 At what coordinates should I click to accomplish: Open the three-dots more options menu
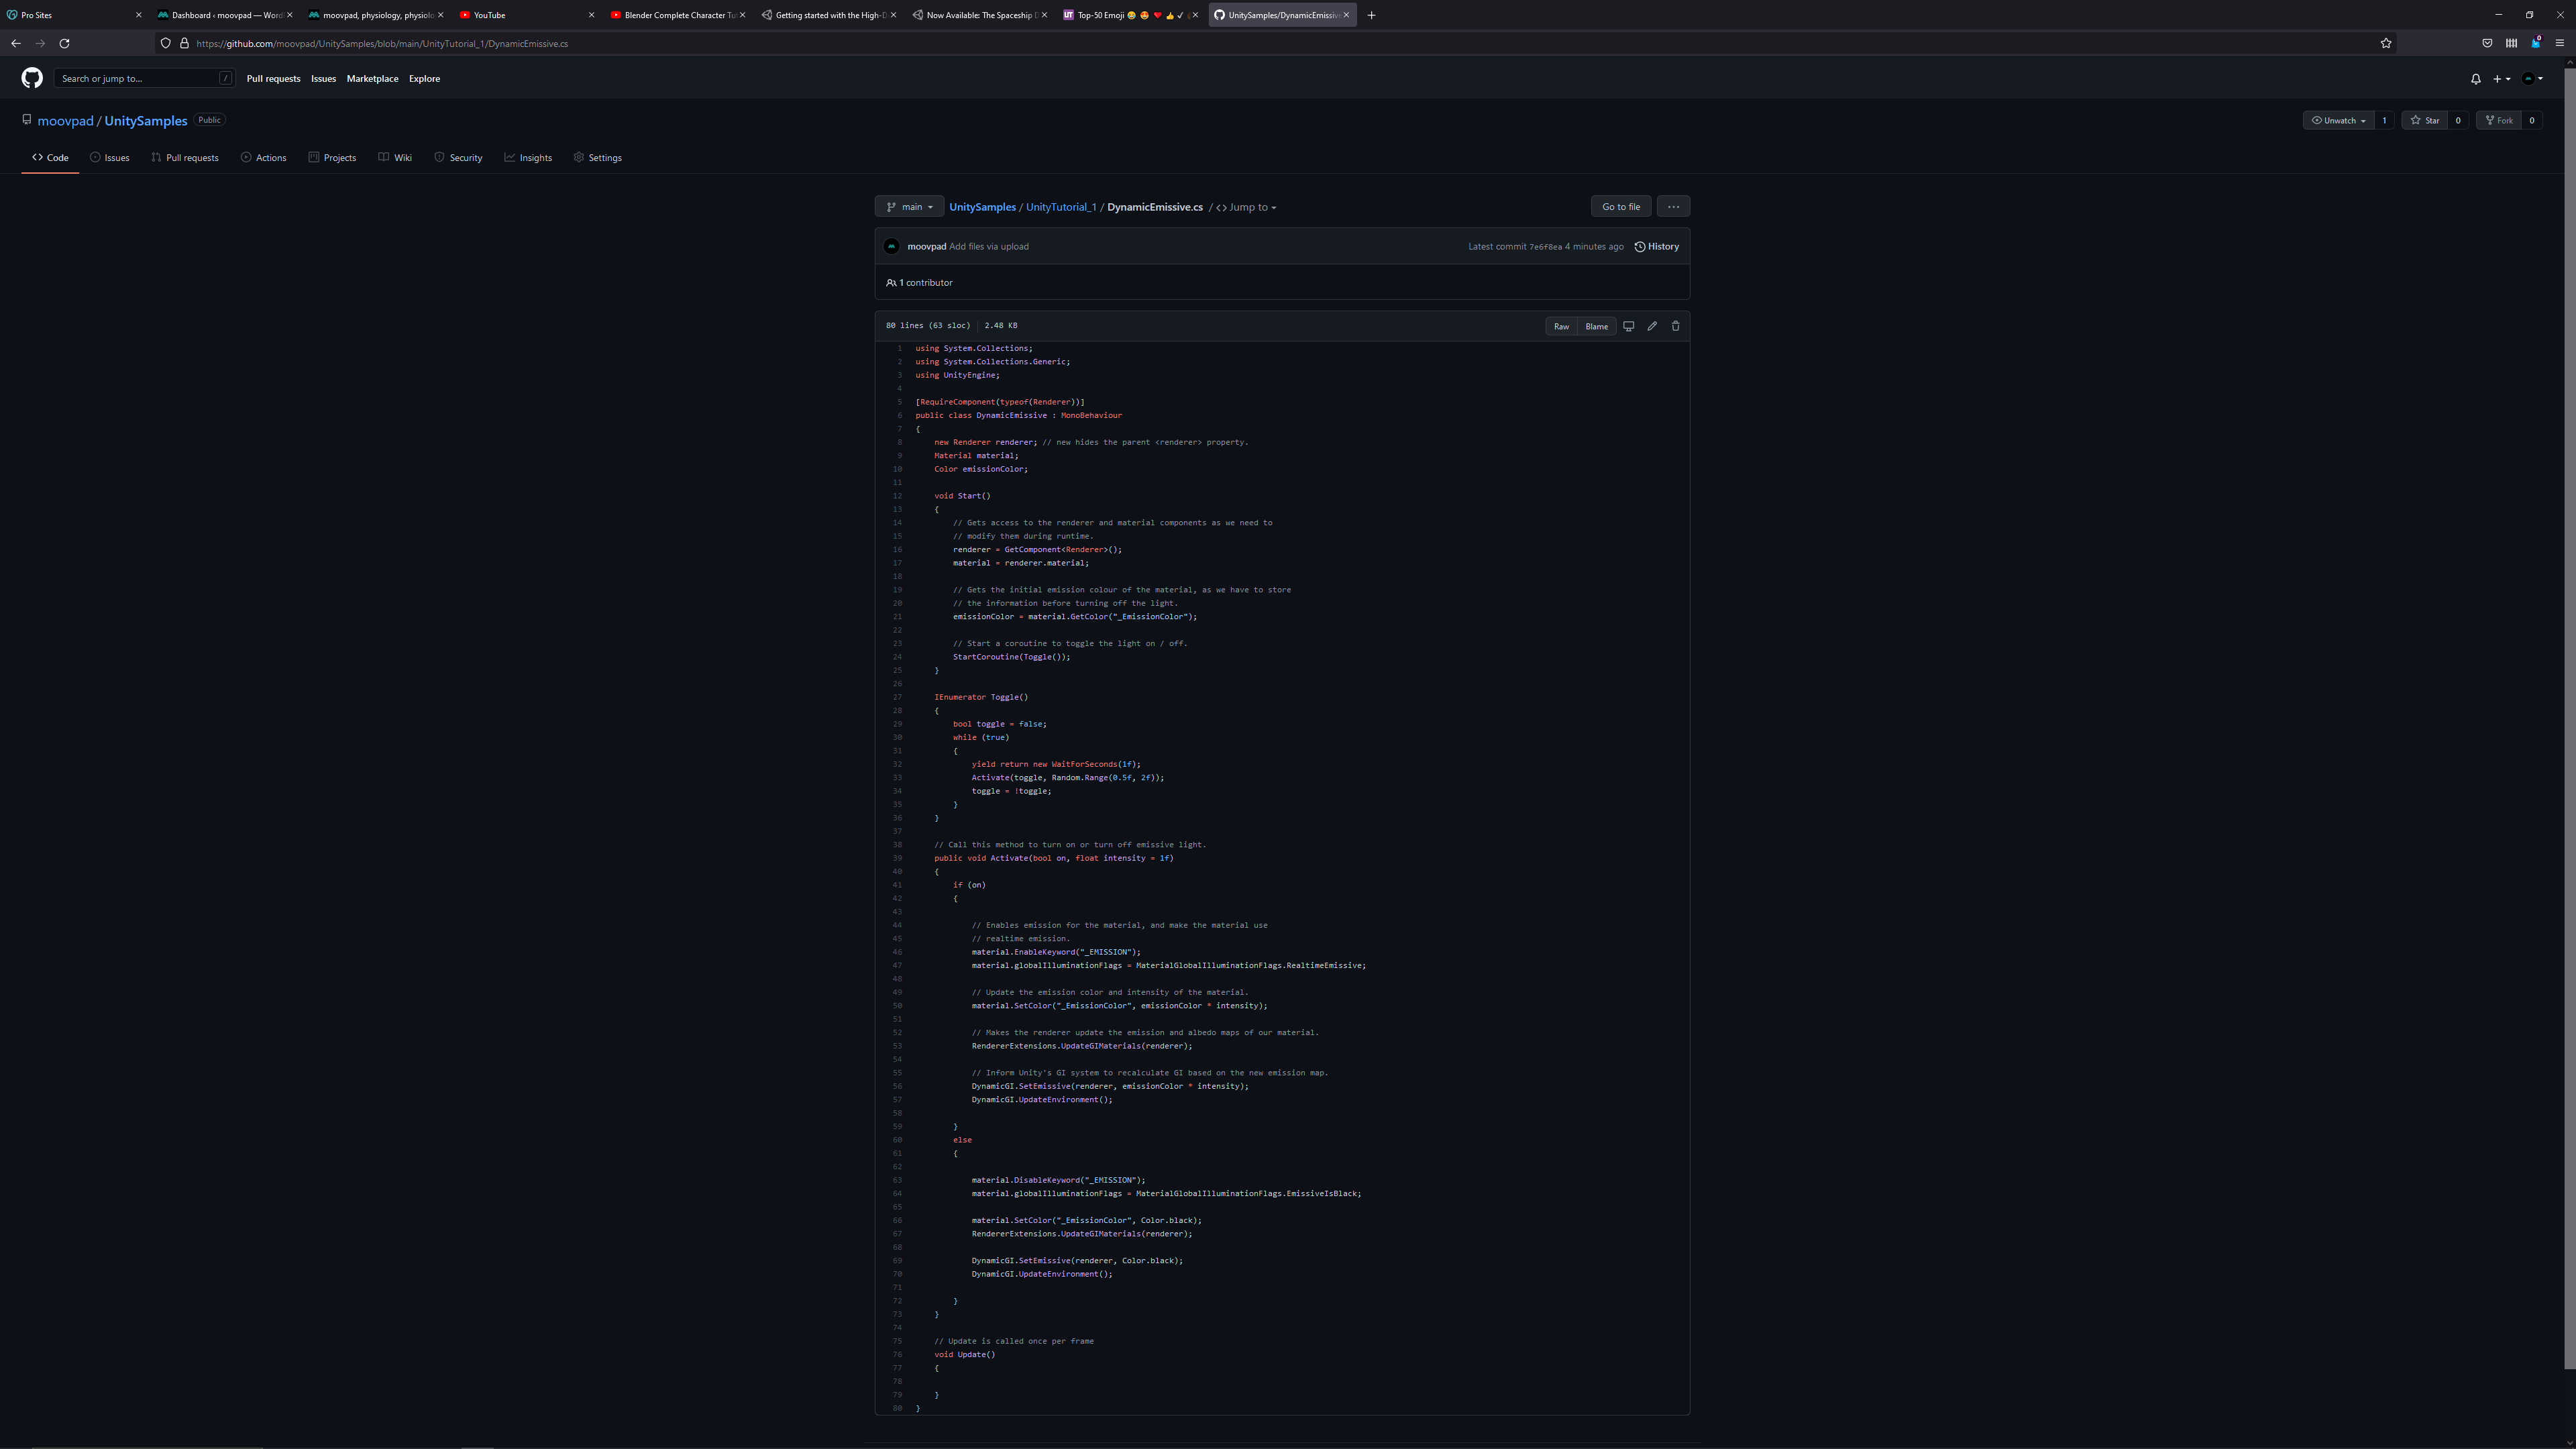1673,207
